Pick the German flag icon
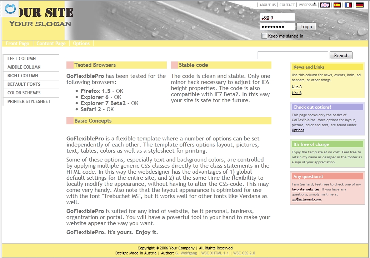The width and height of the screenshot is (370, 258). pyautogui.click(x=359, y=5)
